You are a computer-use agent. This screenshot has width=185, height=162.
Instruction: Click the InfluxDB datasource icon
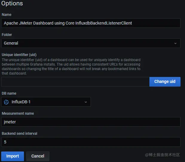tap(6, 102)
